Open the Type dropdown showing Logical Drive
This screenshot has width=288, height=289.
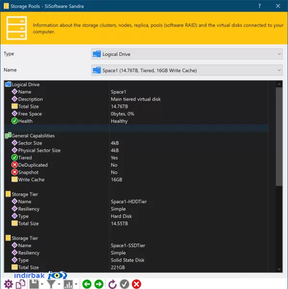coord(187,54)
